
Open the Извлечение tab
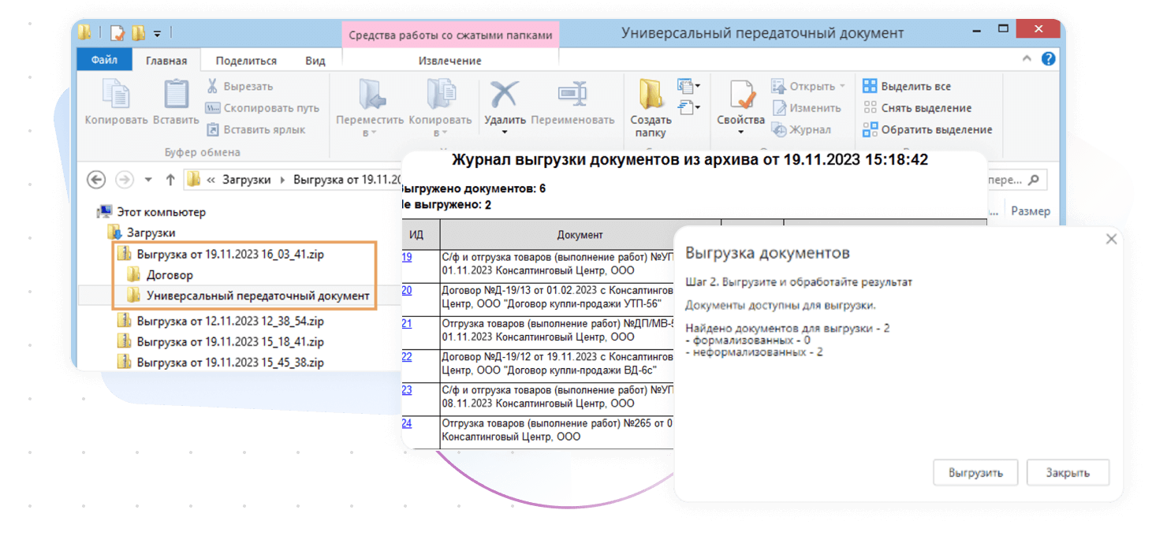pyautogui.click(x=450, y=61)
